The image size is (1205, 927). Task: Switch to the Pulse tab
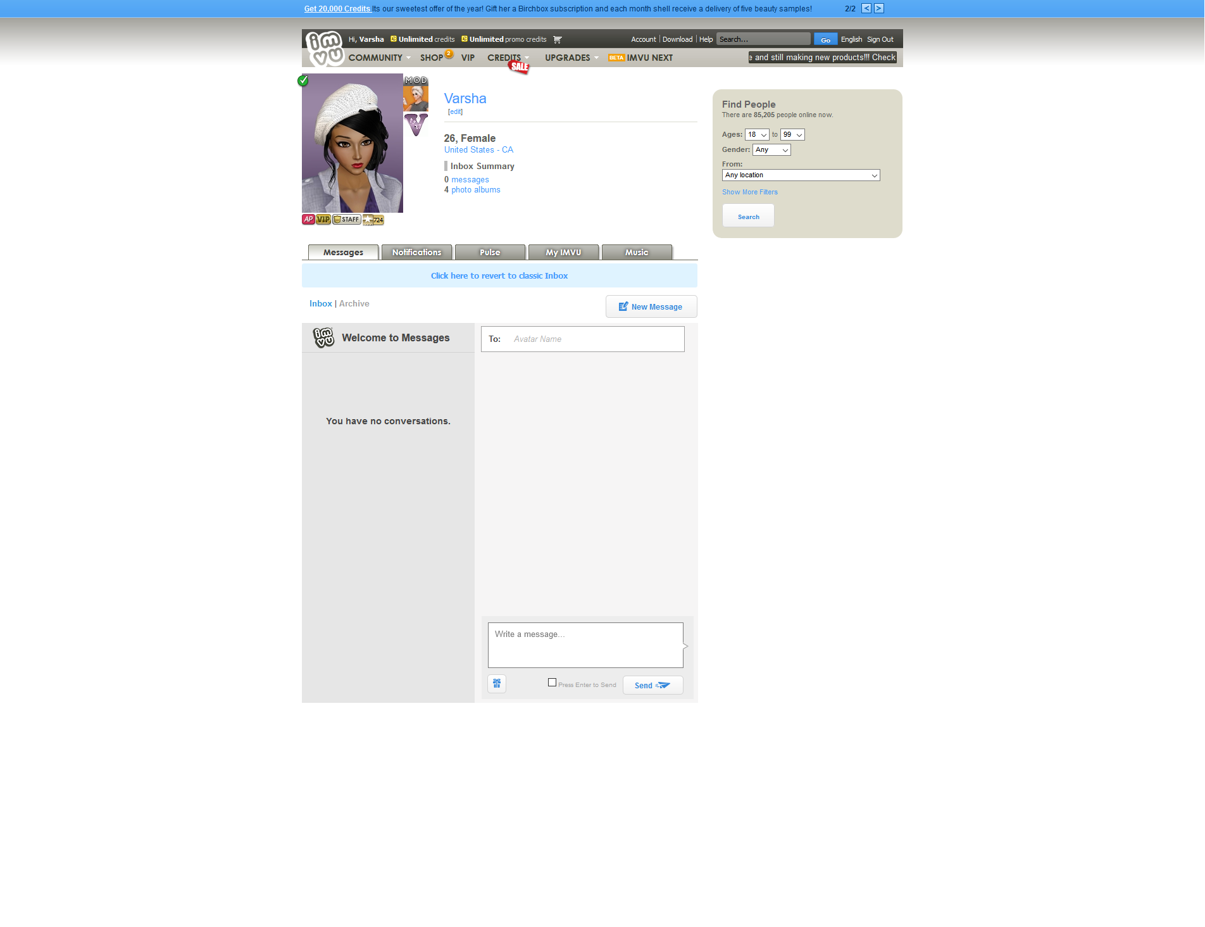click(x=490, y=252)
